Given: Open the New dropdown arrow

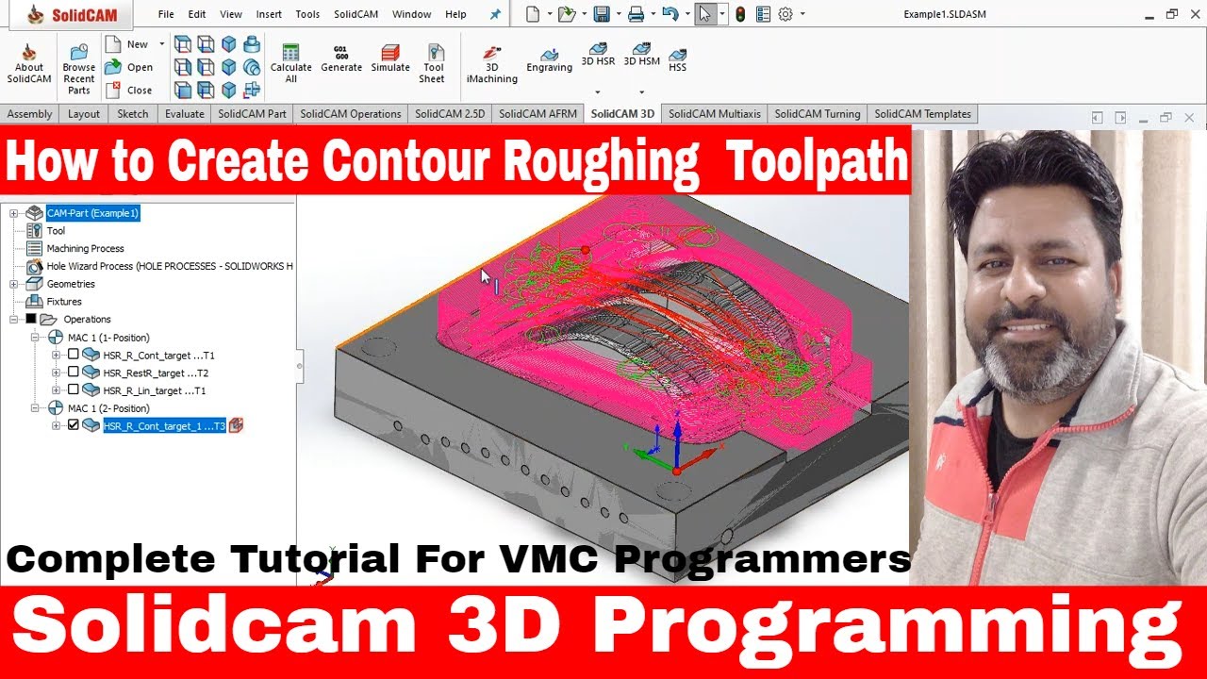Looking at the screenshot, I should (161, 44).
